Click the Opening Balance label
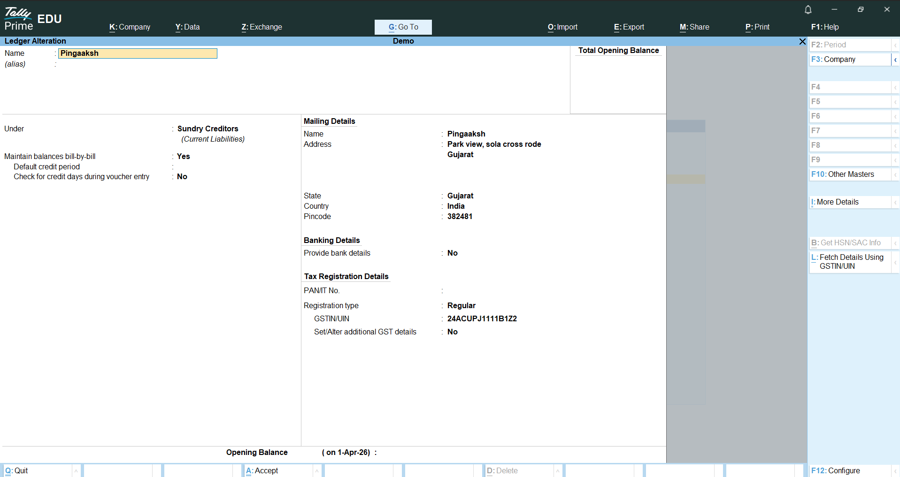 pyautogui.click(x=257, y=452)
